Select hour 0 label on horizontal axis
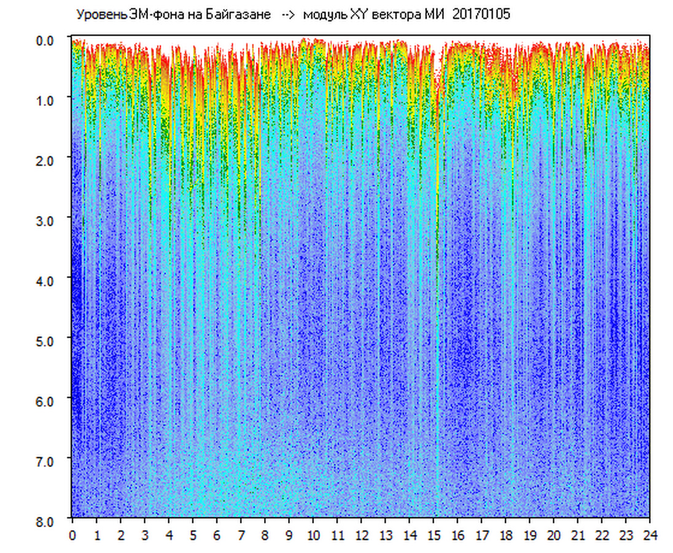This screenshot has height=553, width=673. [x=72, y=535]
